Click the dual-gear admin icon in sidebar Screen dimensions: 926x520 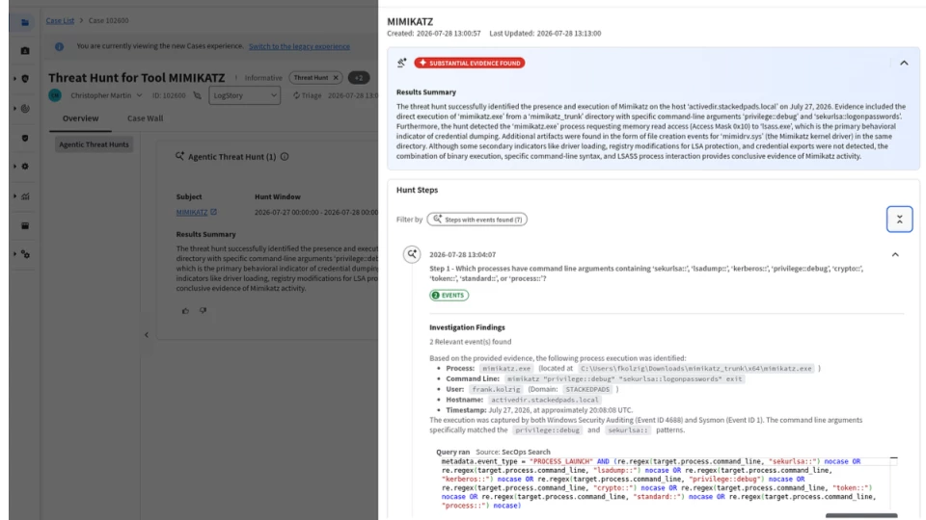tap(25, 254)
